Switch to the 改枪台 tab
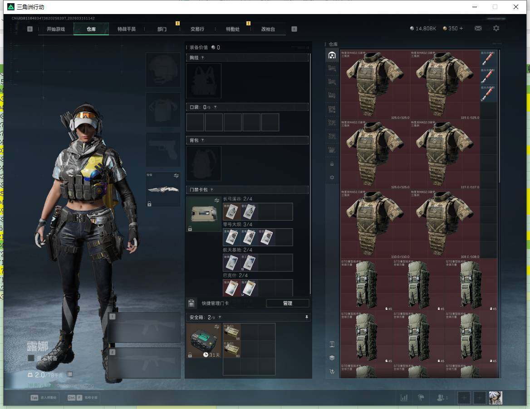This screenshot has width=530, height=409. [x=268, y=29]
